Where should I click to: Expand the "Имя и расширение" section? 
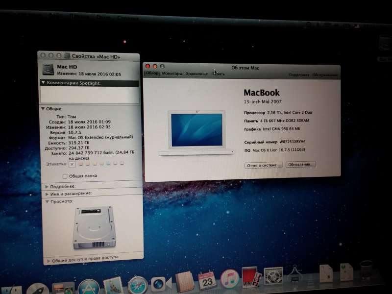(47, 194)
